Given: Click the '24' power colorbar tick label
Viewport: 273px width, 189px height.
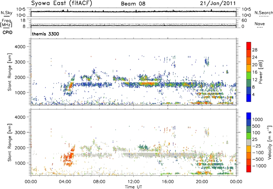Looking at the screenshot, I should point(255,57).
